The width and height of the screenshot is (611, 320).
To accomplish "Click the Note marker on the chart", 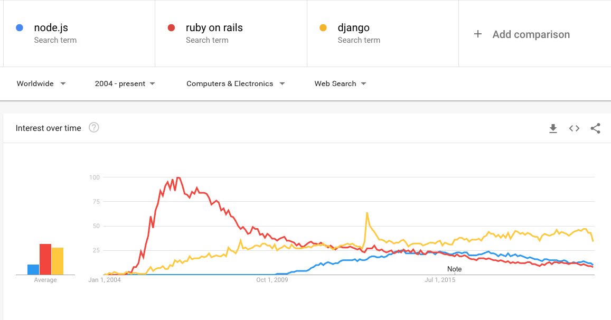I will tap(454, 269).
